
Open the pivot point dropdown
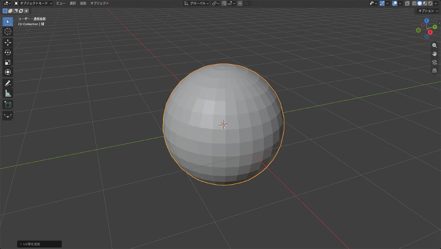216,3
